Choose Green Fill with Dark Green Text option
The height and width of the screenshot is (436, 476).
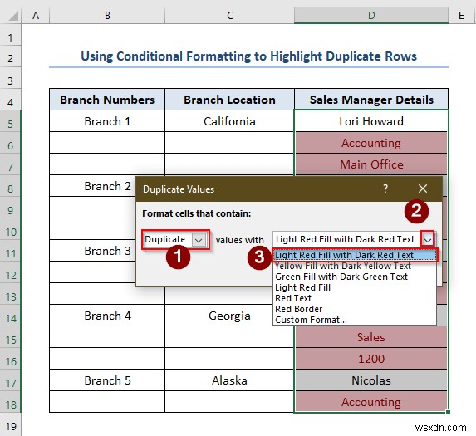(354, 277)
